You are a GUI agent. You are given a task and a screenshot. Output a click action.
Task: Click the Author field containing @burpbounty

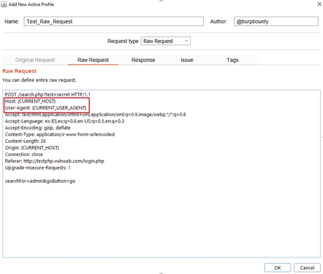[276, 22]
